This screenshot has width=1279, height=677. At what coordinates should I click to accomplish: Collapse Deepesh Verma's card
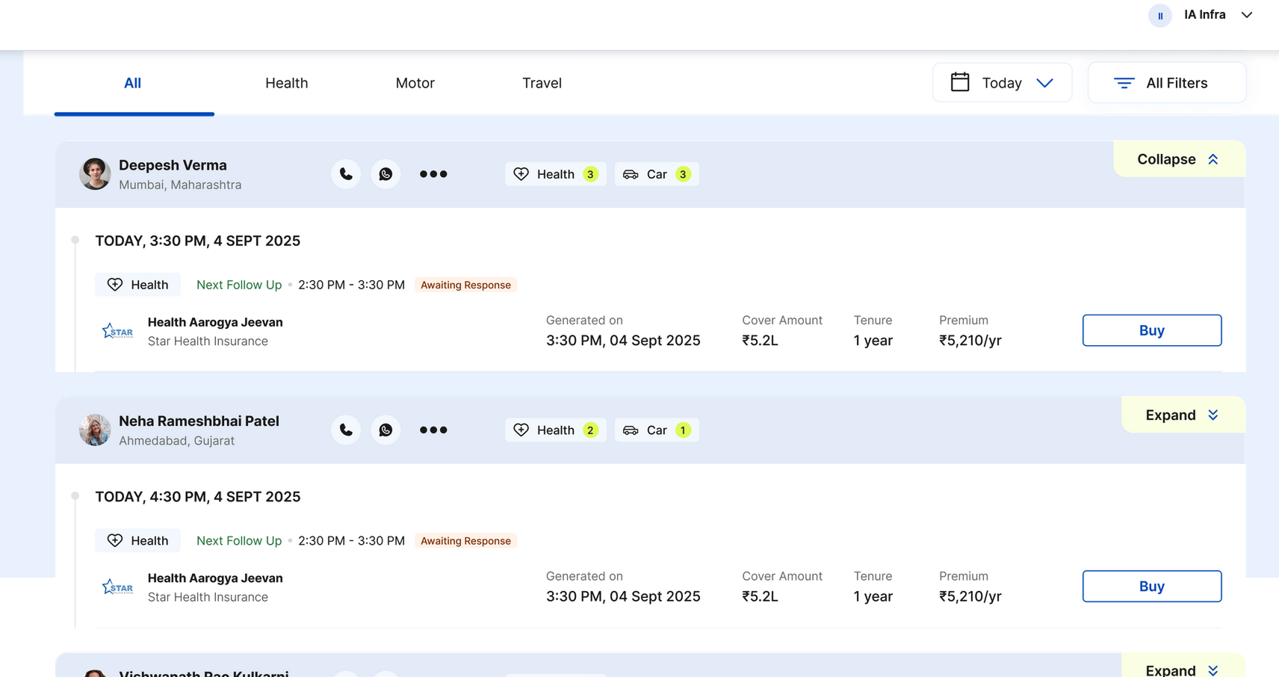coord(1178,159)
